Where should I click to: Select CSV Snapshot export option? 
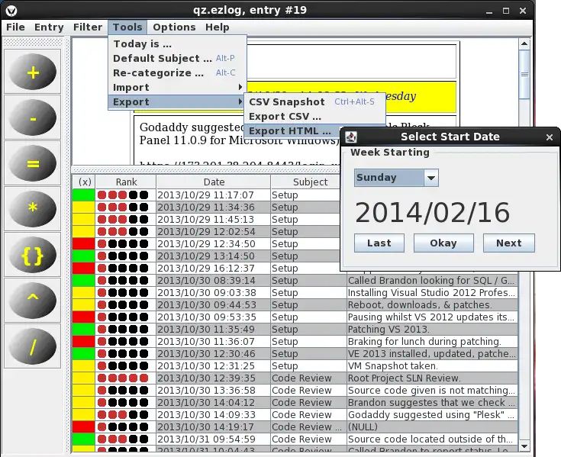pyautogui.click(x=314, y=102)
